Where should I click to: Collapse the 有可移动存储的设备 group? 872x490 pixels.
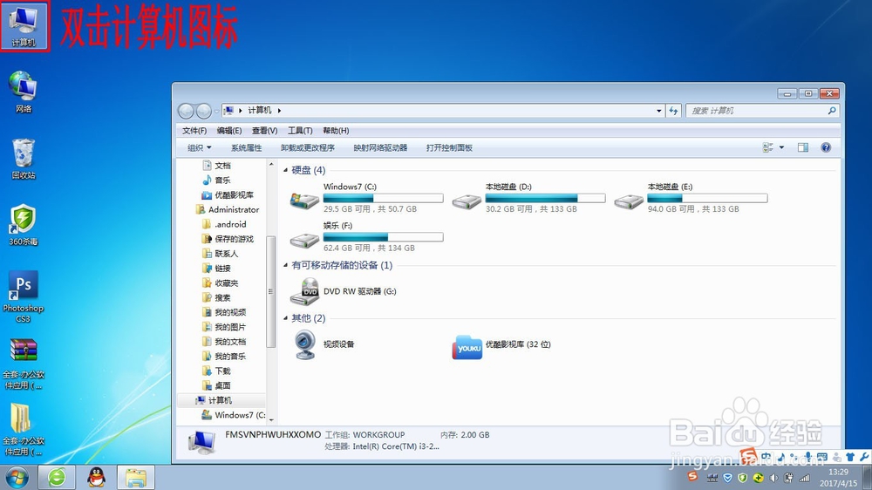286,265
